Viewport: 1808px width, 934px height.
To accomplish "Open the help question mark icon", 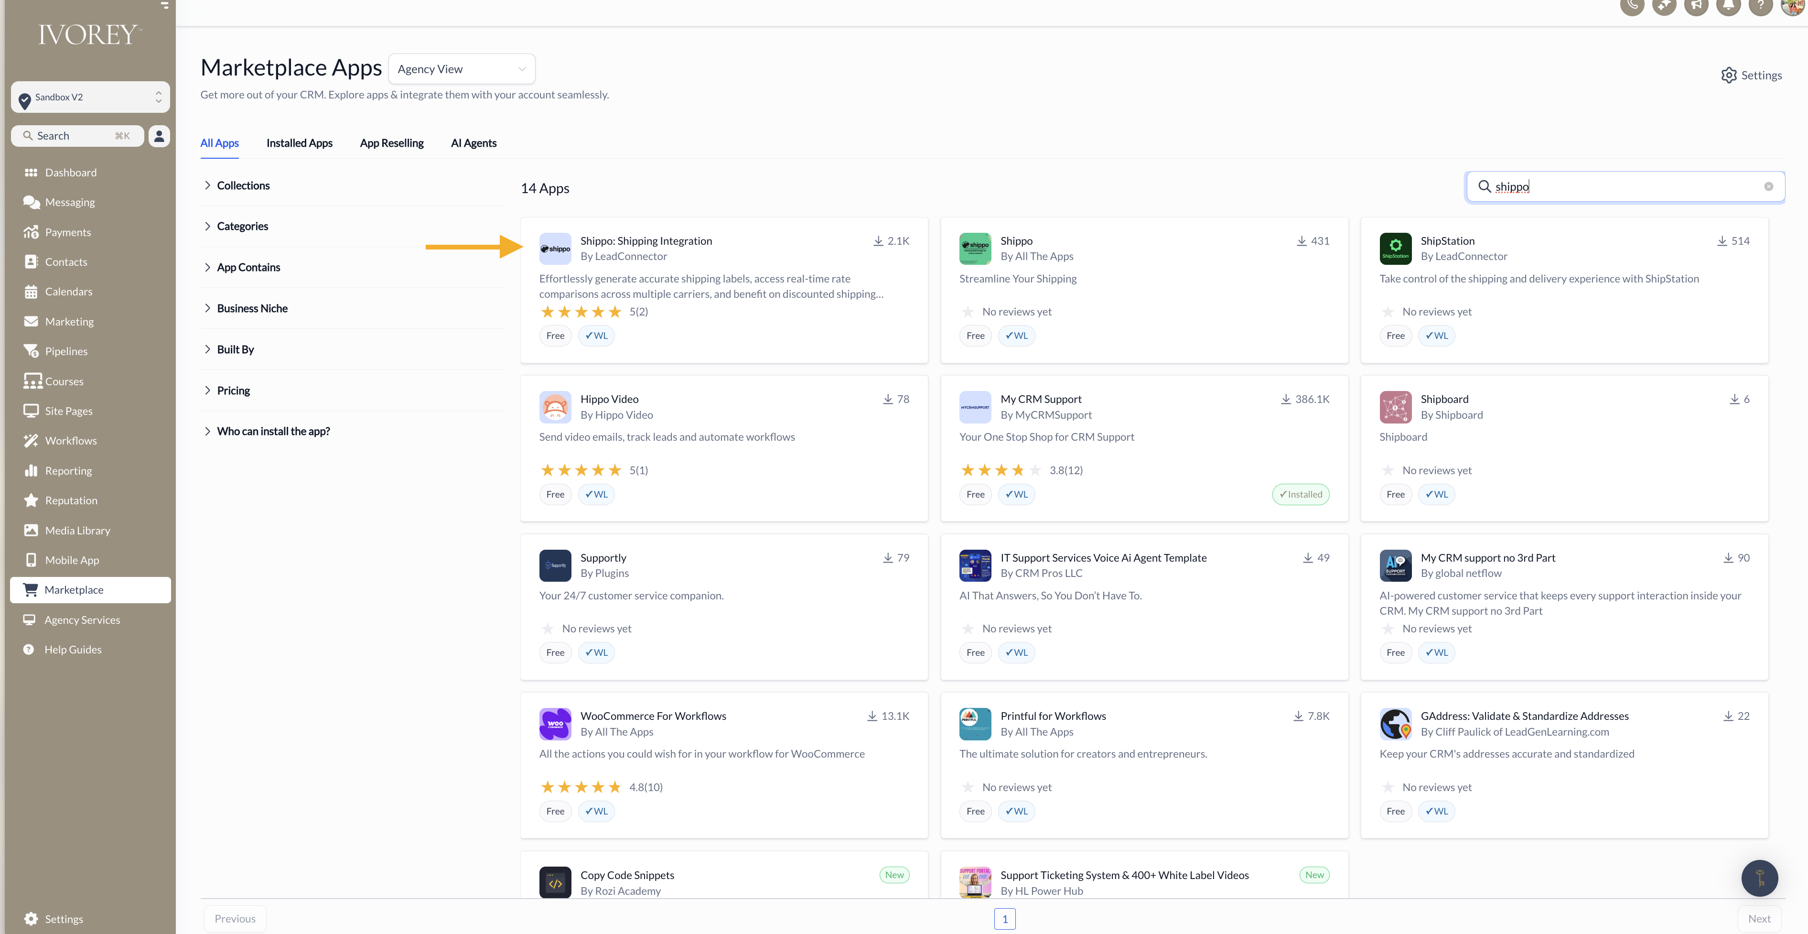I will 1760,6.
